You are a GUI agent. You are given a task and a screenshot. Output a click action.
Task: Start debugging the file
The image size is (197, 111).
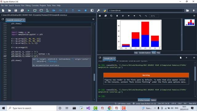click(x=54, y=10)
